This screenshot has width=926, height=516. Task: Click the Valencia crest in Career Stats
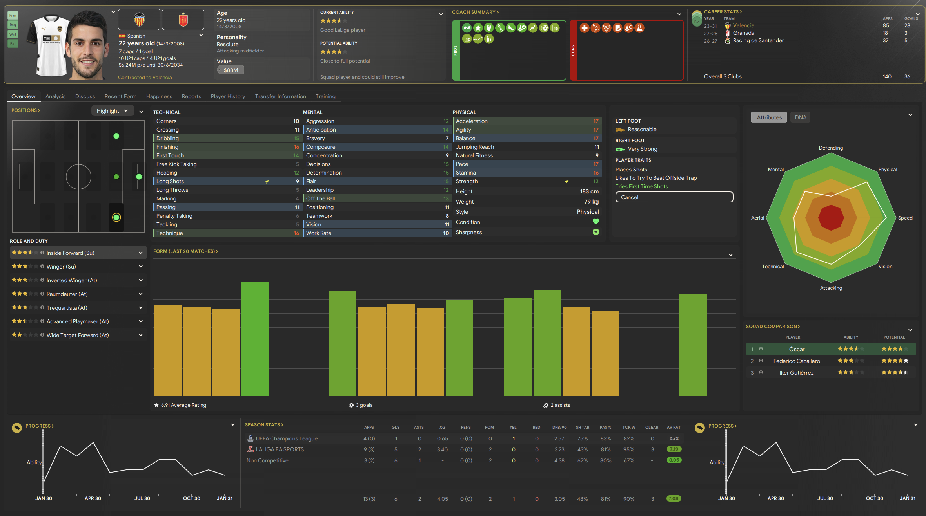tap(728, 26)
